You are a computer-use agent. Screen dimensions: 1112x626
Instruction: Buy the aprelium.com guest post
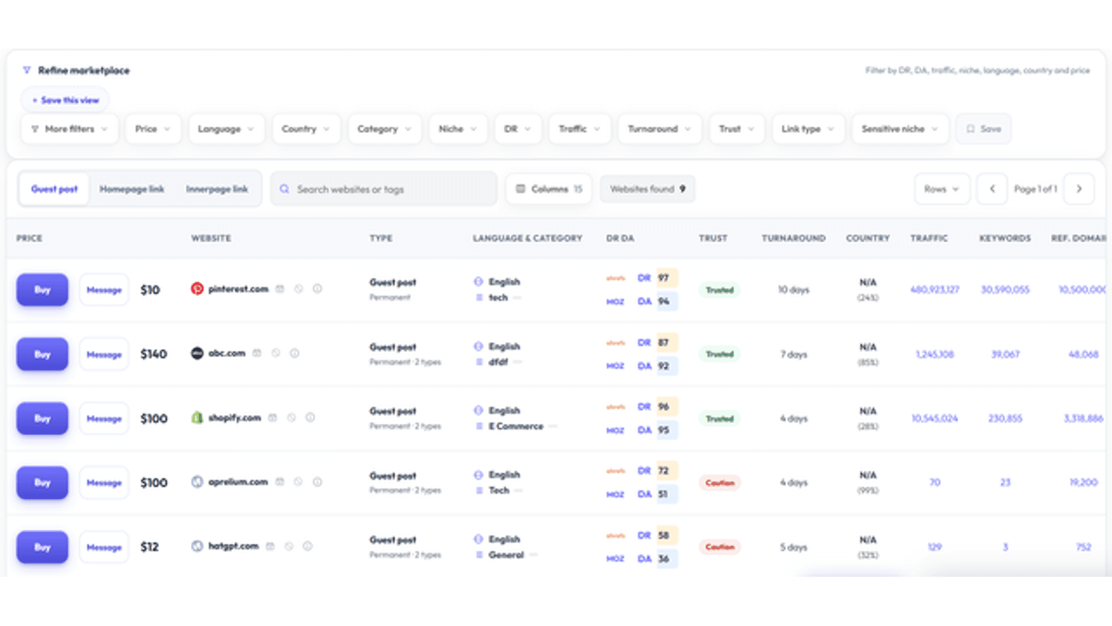click(43, 482)
